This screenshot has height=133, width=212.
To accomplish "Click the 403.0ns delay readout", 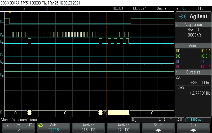I will (x=117, y=8).
